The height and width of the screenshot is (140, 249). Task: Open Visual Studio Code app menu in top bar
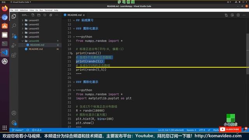(x=21, y=2)
